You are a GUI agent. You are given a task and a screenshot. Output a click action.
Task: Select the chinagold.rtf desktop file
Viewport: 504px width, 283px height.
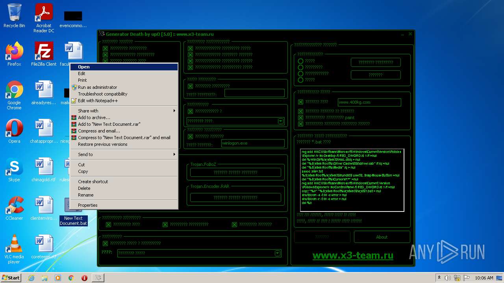44,169
